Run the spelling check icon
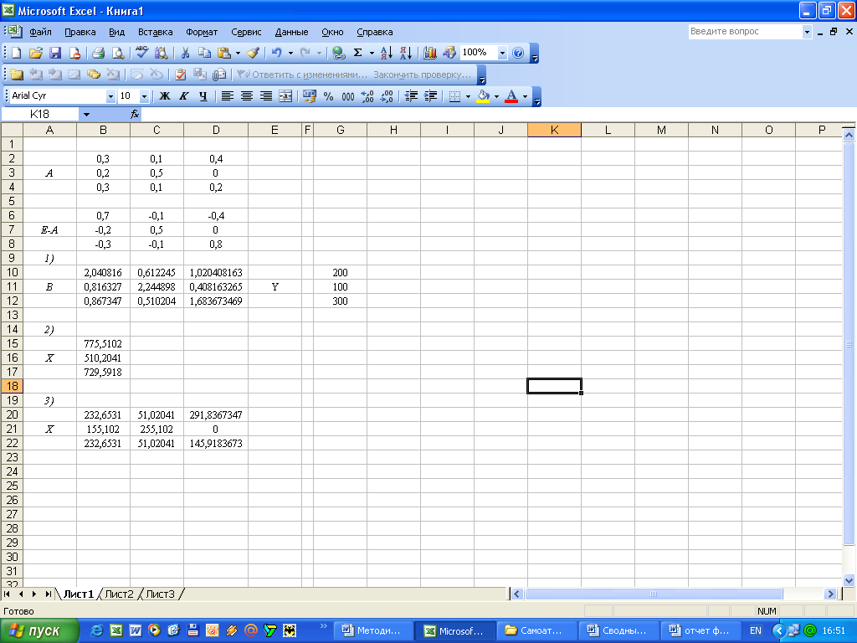 click(x=141, y=53)
